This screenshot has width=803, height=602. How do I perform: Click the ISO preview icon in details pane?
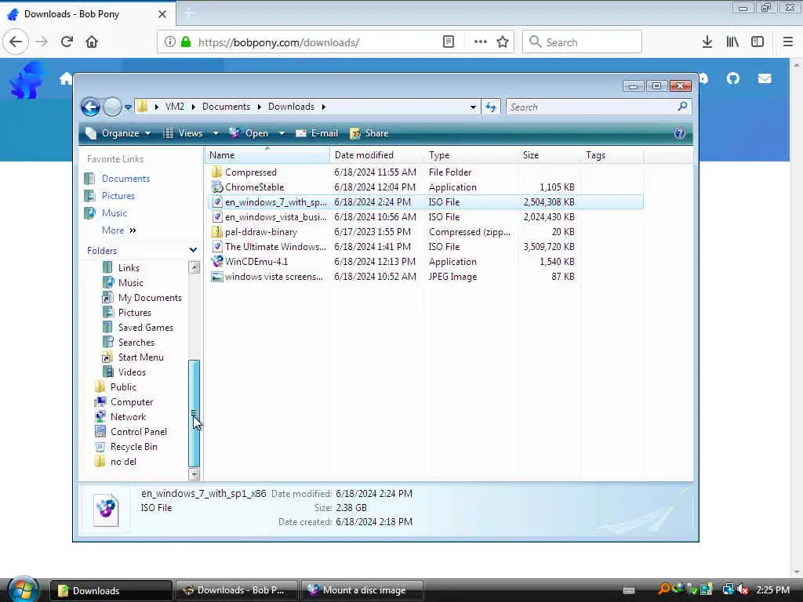[106, 510]
